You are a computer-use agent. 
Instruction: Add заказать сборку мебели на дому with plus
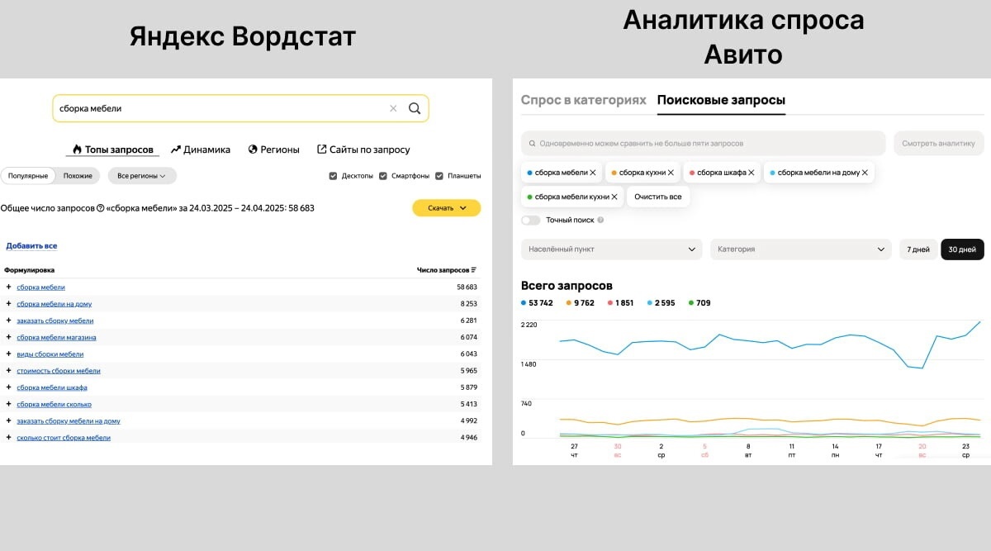click(x=8, y=420)
